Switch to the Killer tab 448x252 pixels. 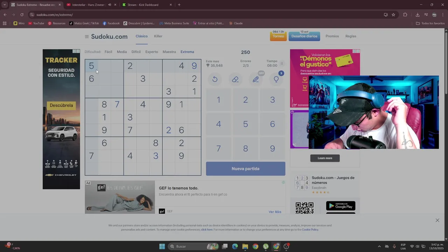point(158,36)
